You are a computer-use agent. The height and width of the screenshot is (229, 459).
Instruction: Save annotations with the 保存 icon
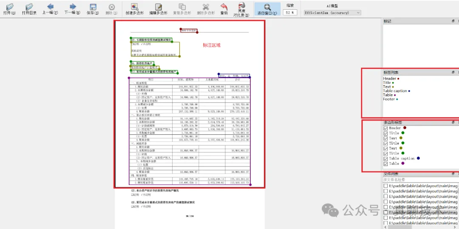point(93,7)
